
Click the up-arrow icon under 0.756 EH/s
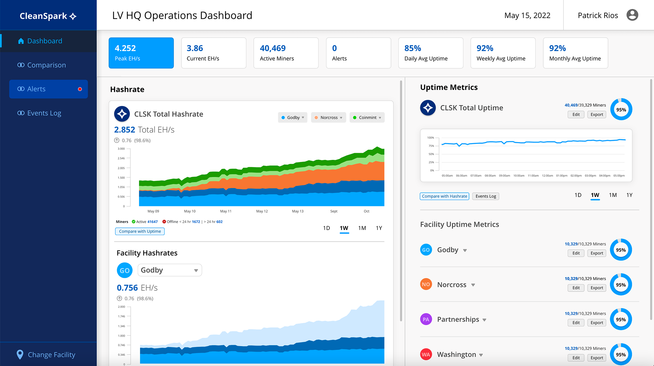(120, 298)
